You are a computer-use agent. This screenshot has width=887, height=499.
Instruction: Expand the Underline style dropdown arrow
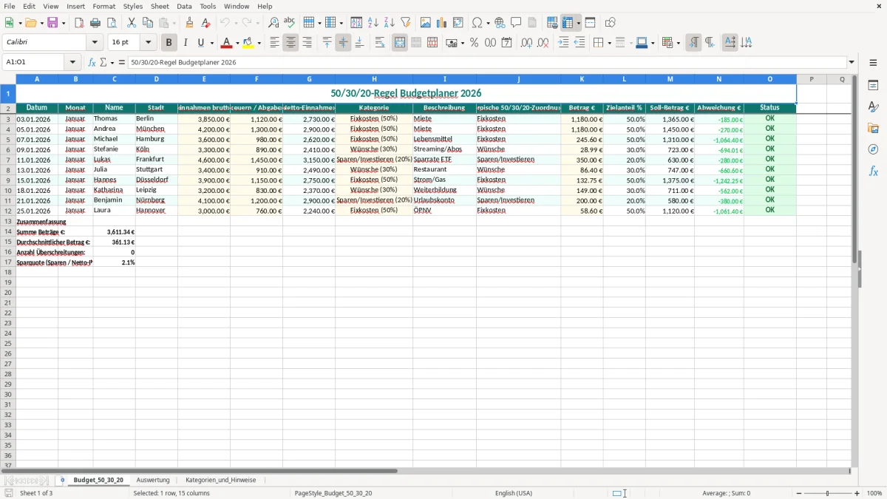click(211, 43)
